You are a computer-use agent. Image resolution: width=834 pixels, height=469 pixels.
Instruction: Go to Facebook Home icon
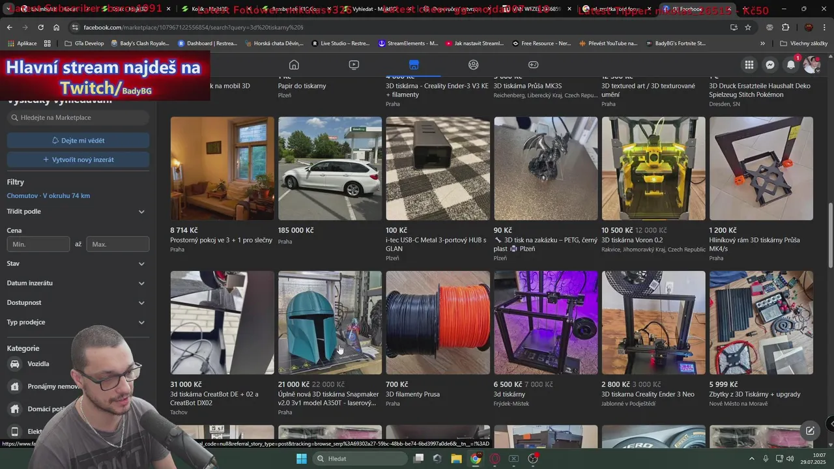294,64
